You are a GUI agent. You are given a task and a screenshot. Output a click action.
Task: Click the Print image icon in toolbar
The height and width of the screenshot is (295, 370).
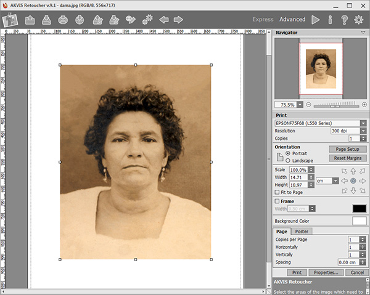[x=63, y=20]
